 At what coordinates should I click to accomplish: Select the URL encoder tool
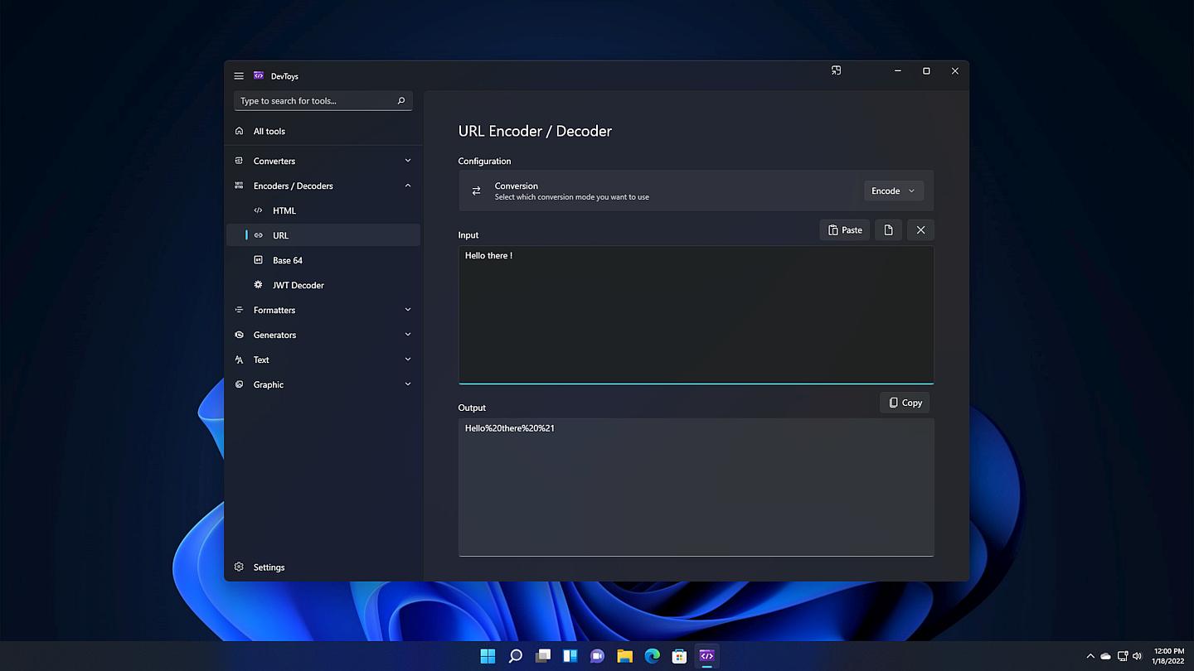click(323, 235)
